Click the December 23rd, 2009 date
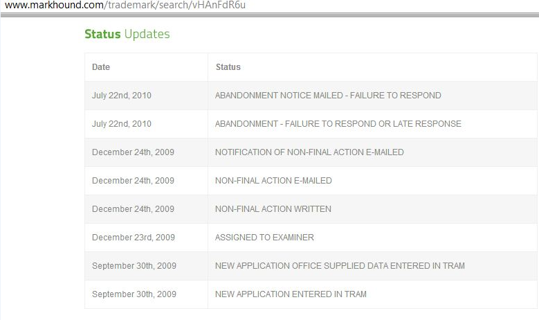The height and width of the screenshot is (320, 539). pos(133,238)
